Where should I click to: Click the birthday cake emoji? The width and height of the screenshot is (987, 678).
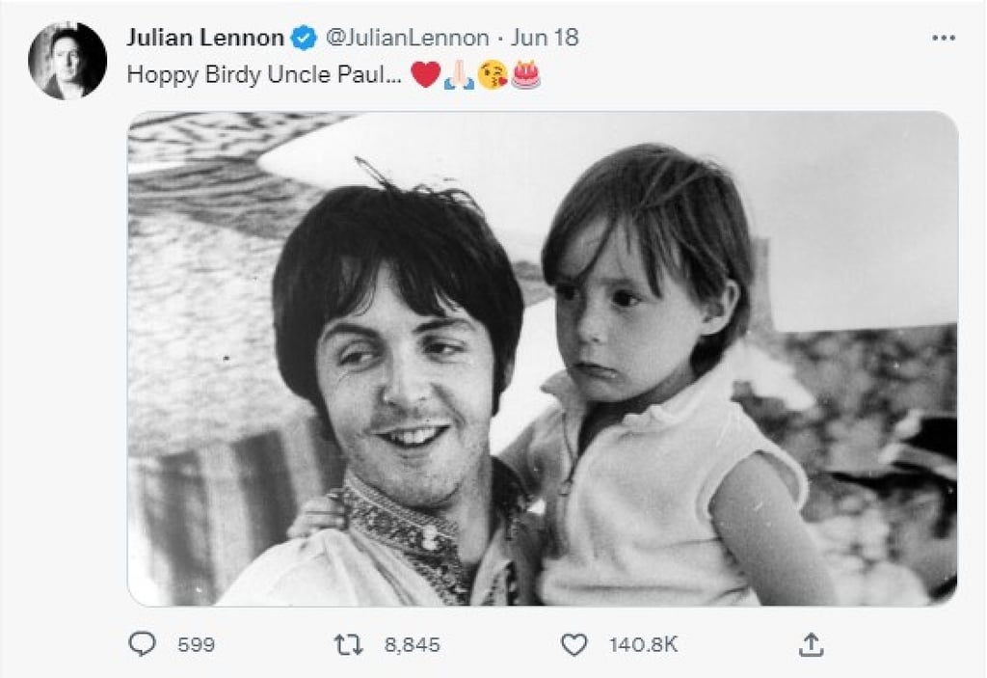pos(526,75)
